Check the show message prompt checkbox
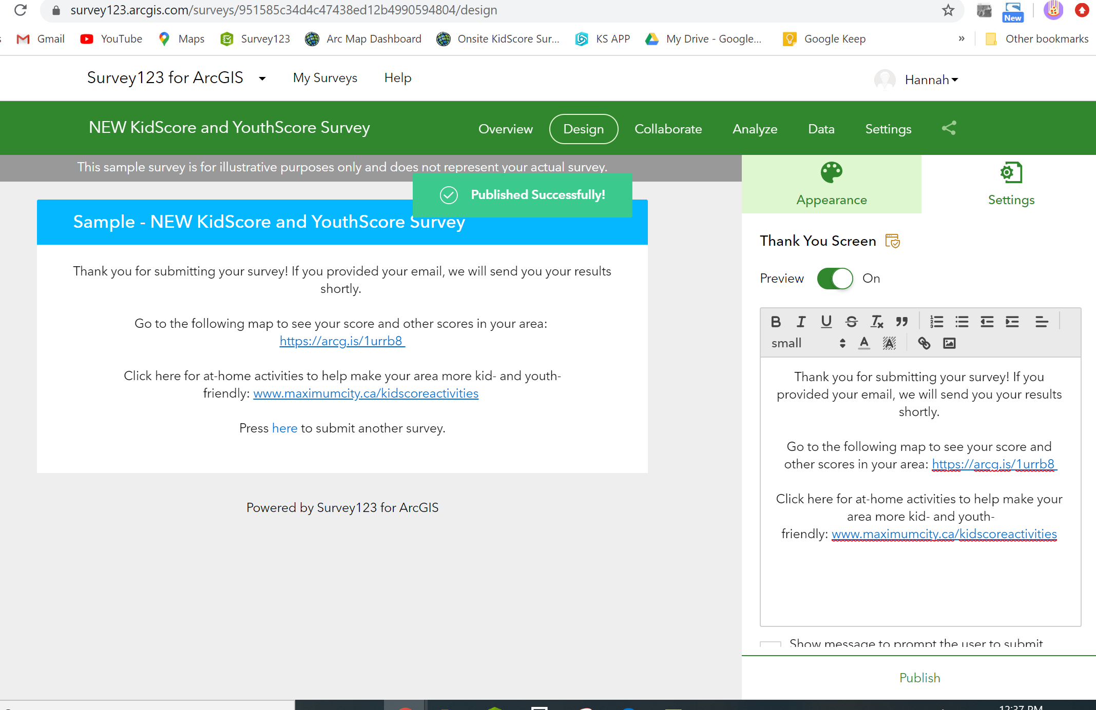 [x=770, y=644]
